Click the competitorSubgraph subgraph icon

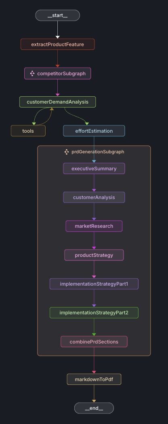click(32, 73)
